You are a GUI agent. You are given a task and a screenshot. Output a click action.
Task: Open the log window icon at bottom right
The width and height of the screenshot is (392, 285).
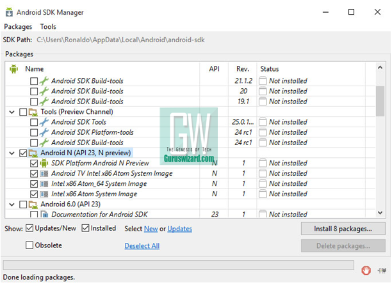click(382, 270)
